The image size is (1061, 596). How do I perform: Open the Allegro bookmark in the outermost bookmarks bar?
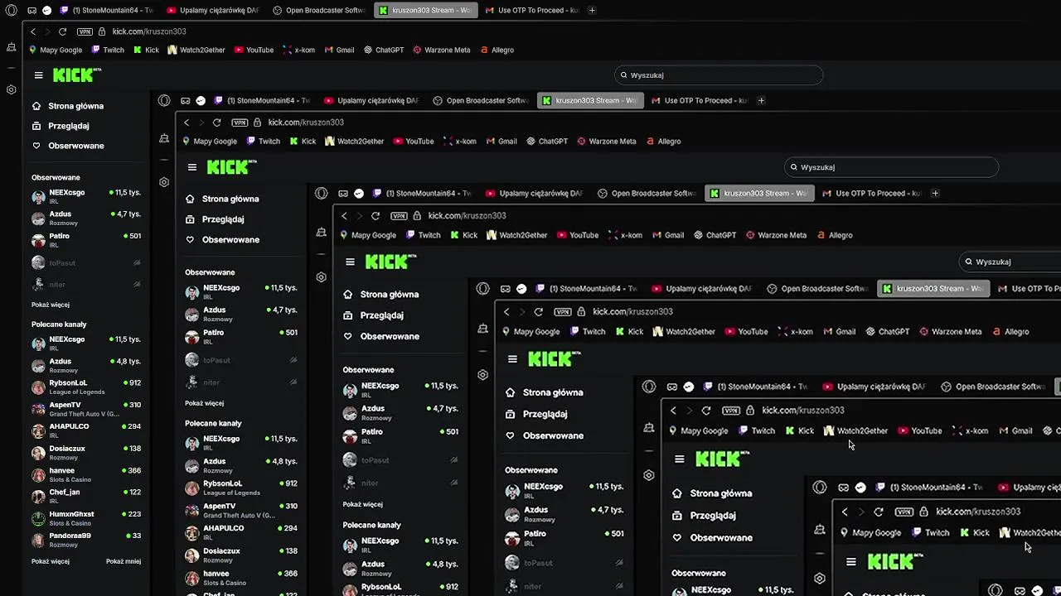pyautogui.click(x=497, y=50)
